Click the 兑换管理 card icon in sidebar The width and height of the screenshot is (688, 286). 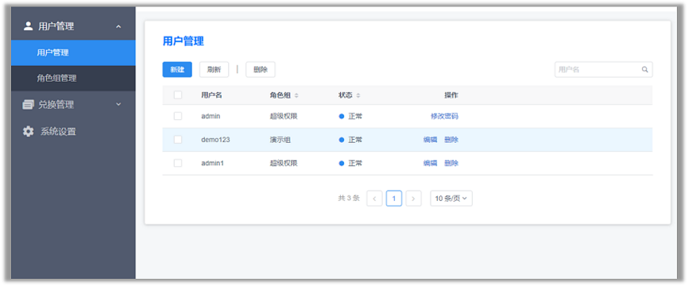[28, 105]
